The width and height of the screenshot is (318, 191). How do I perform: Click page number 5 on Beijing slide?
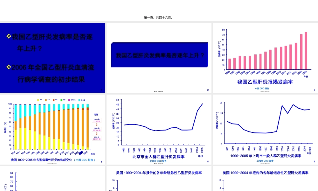(208, 162)
